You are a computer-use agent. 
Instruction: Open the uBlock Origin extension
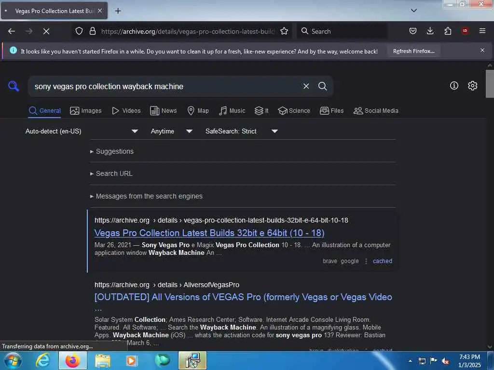[465, 31]
